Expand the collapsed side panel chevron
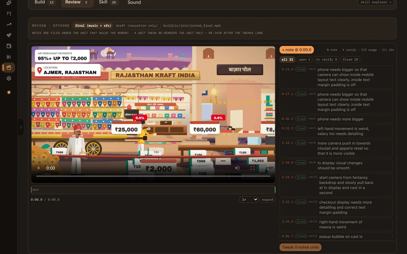407x254 pixels. coord(21,127)
